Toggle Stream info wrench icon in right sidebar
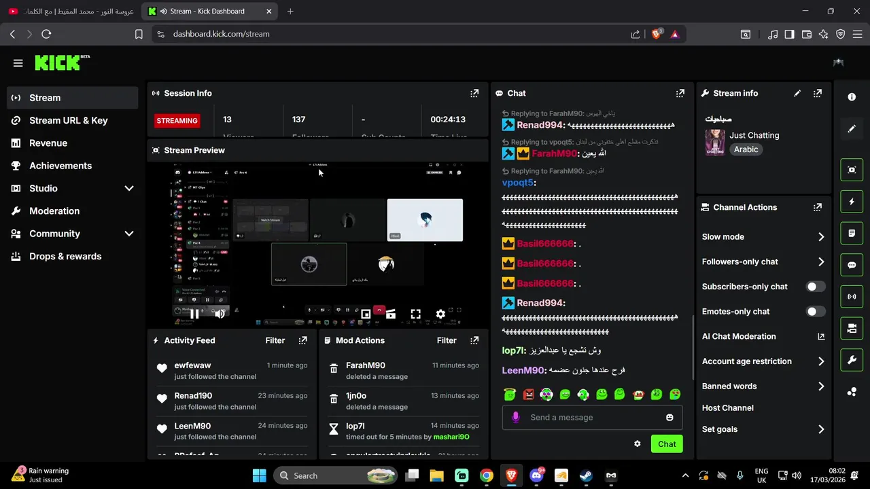 coord(852,360)
